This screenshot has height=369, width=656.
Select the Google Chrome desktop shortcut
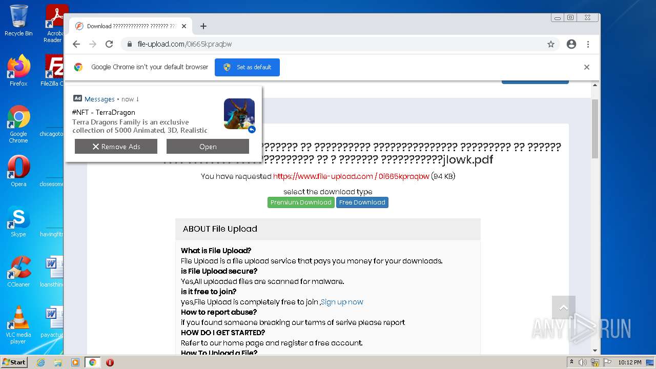[x=18, y=124]
